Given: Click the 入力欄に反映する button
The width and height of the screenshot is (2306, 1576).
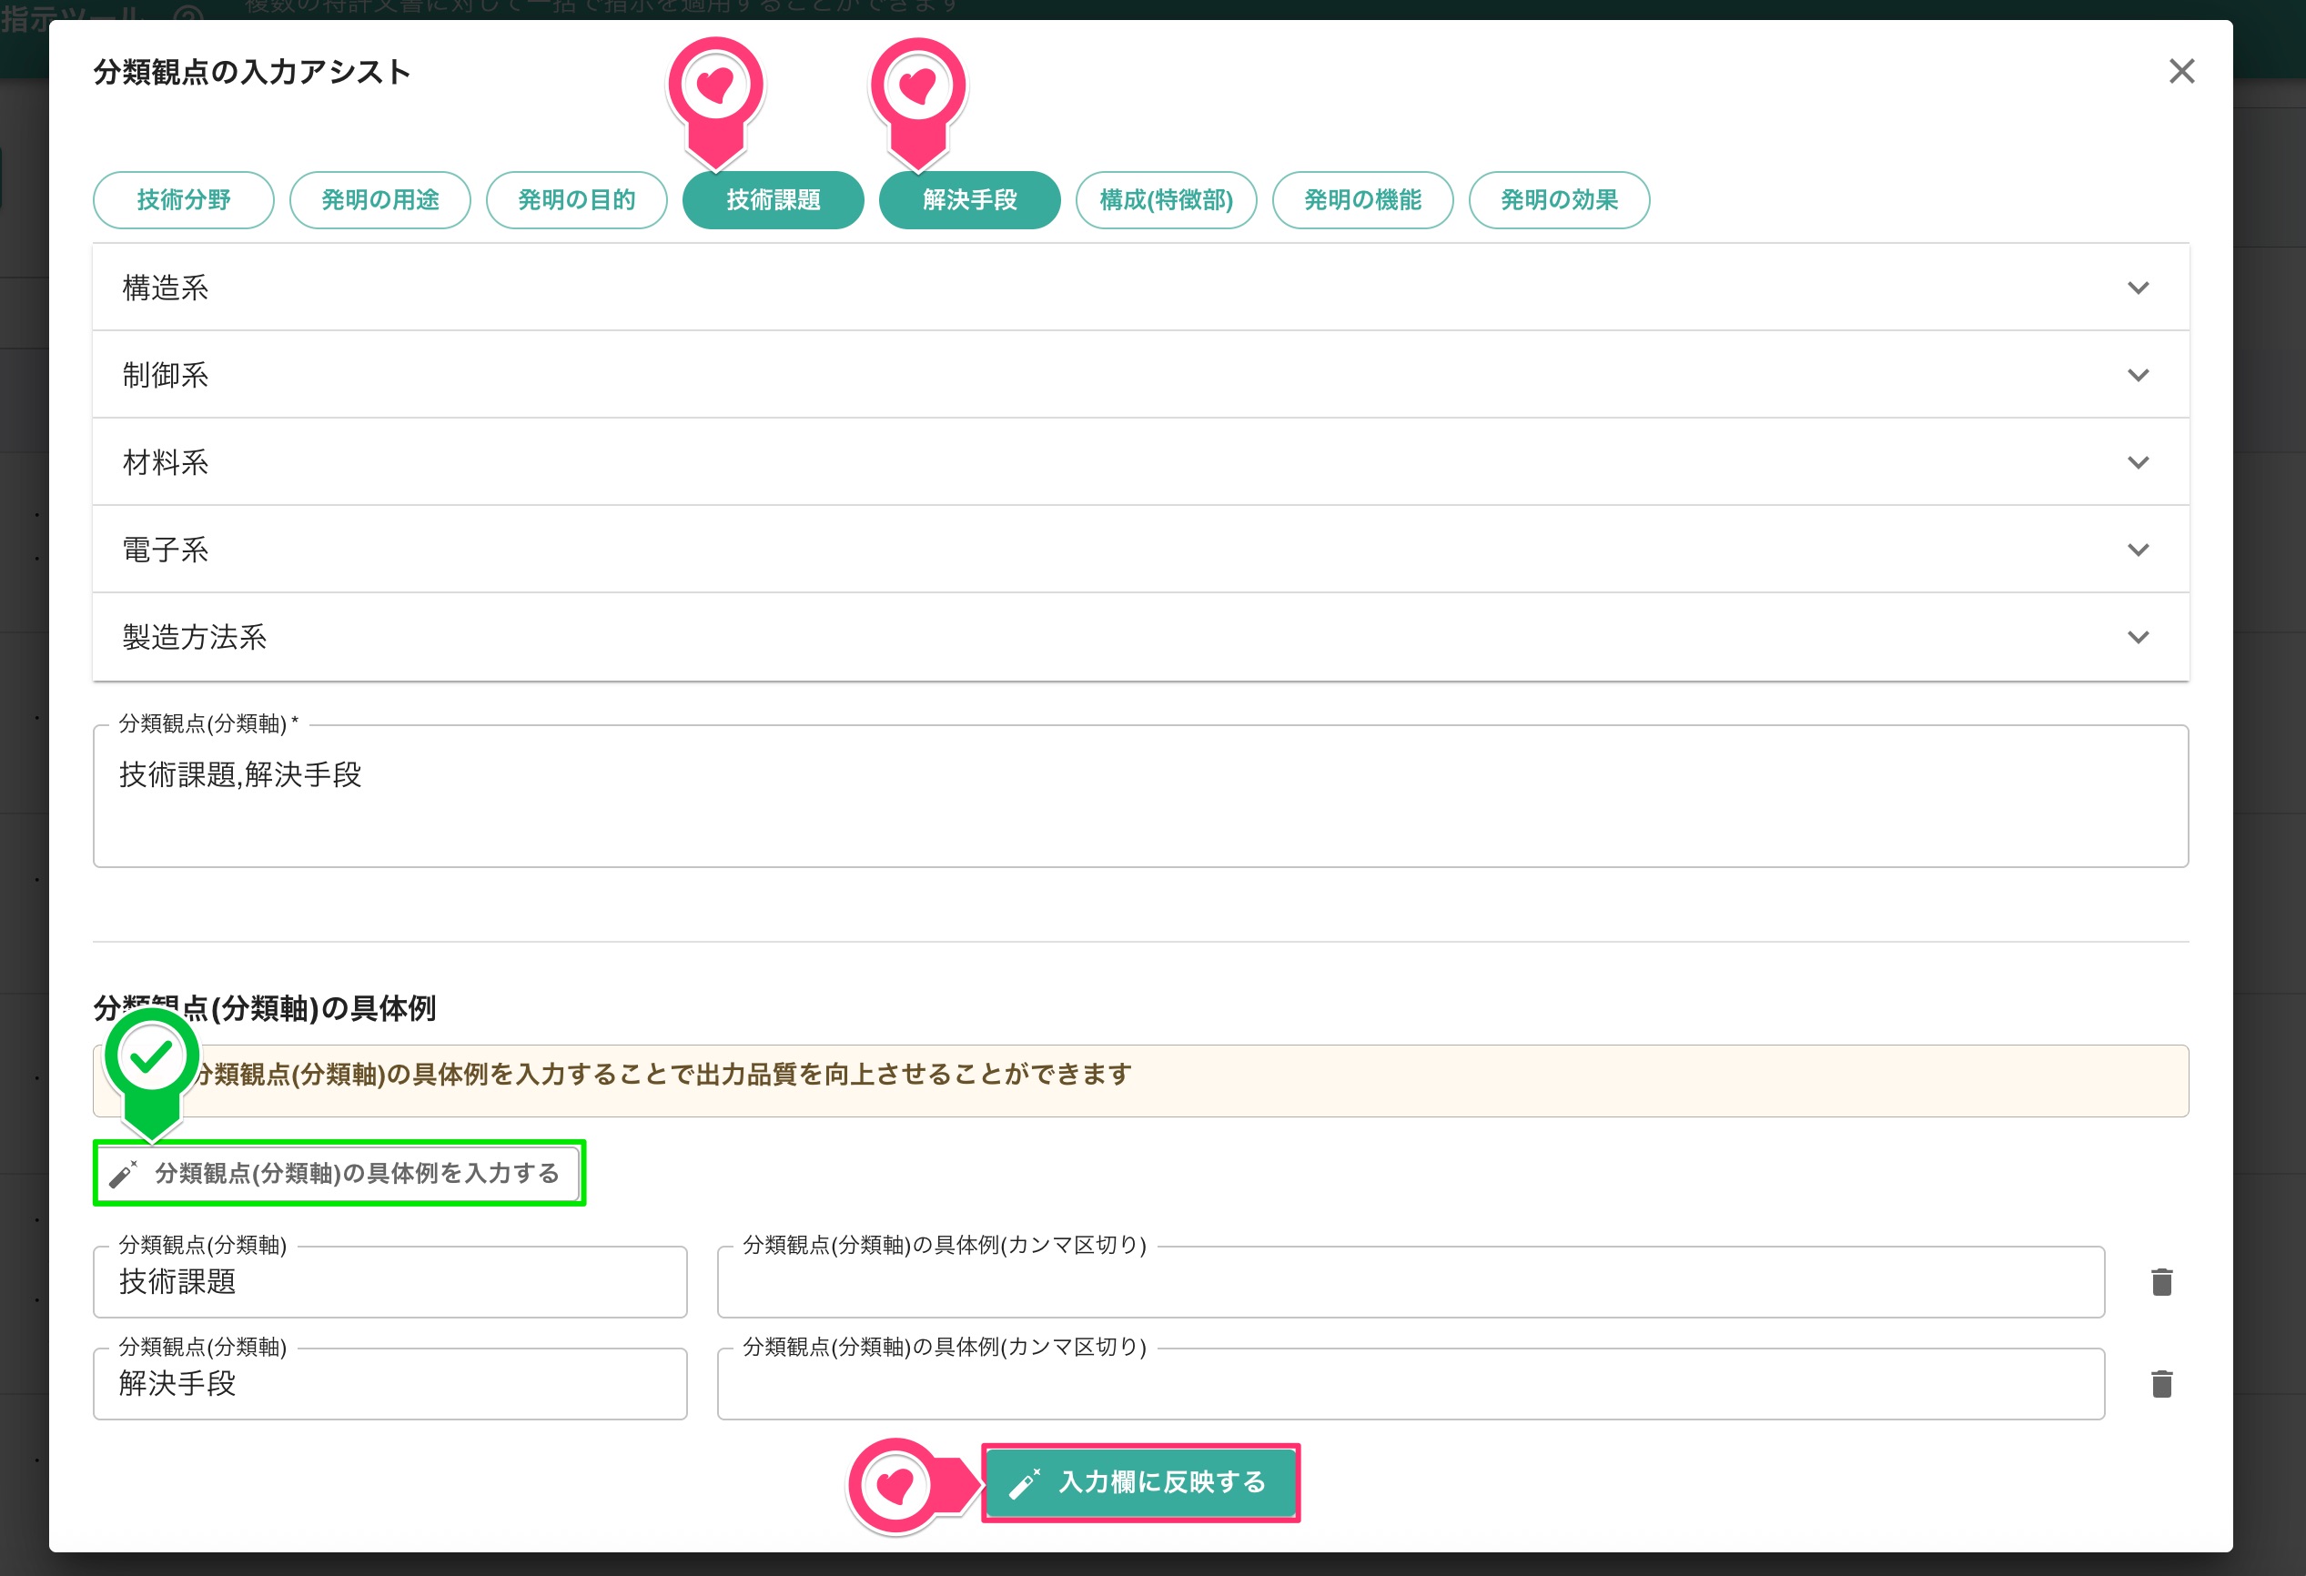Looking at the screenshot, I should (x=1140, y=1482).
